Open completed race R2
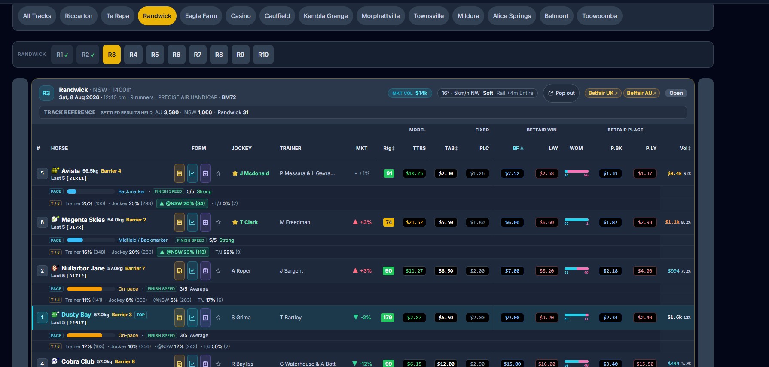Image resolution: width=769 pixels, height=367 pixels. pyautogui.click(x=88, y=55)
